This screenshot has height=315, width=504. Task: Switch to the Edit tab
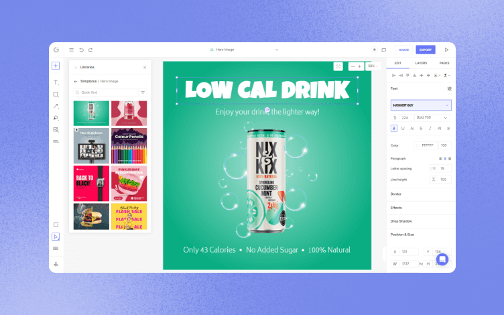[398, 63]
